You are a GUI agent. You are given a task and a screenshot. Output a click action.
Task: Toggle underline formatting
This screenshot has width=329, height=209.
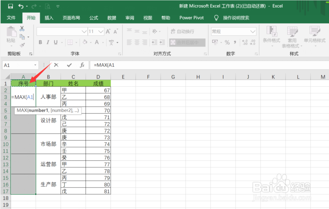pos(55,42)
